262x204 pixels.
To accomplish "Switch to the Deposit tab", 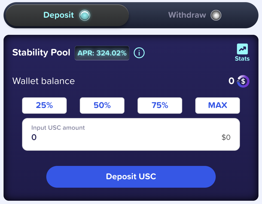I will click(59, 15).
